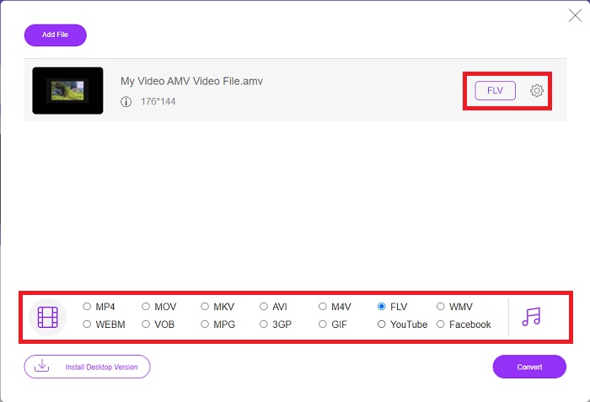
Task: Click the AMV video thumbnail preview
Action: (67, 91)
